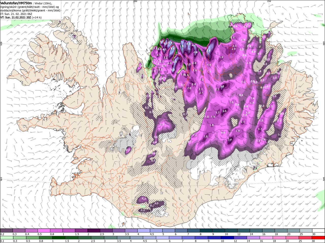The height and width of the screenshot is (243, 325).
Task: Pick the upper snow scale swatch labeled 25
Action: pos(306,231)
